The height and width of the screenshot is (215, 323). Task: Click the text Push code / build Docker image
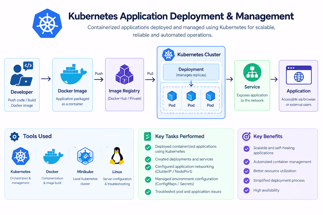(x=22, y=103)
